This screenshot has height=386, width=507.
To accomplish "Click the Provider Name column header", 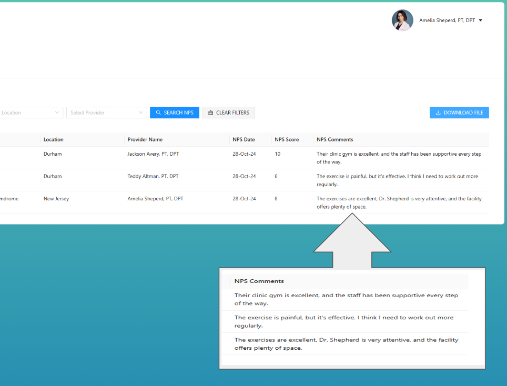I will coord(145,139).
